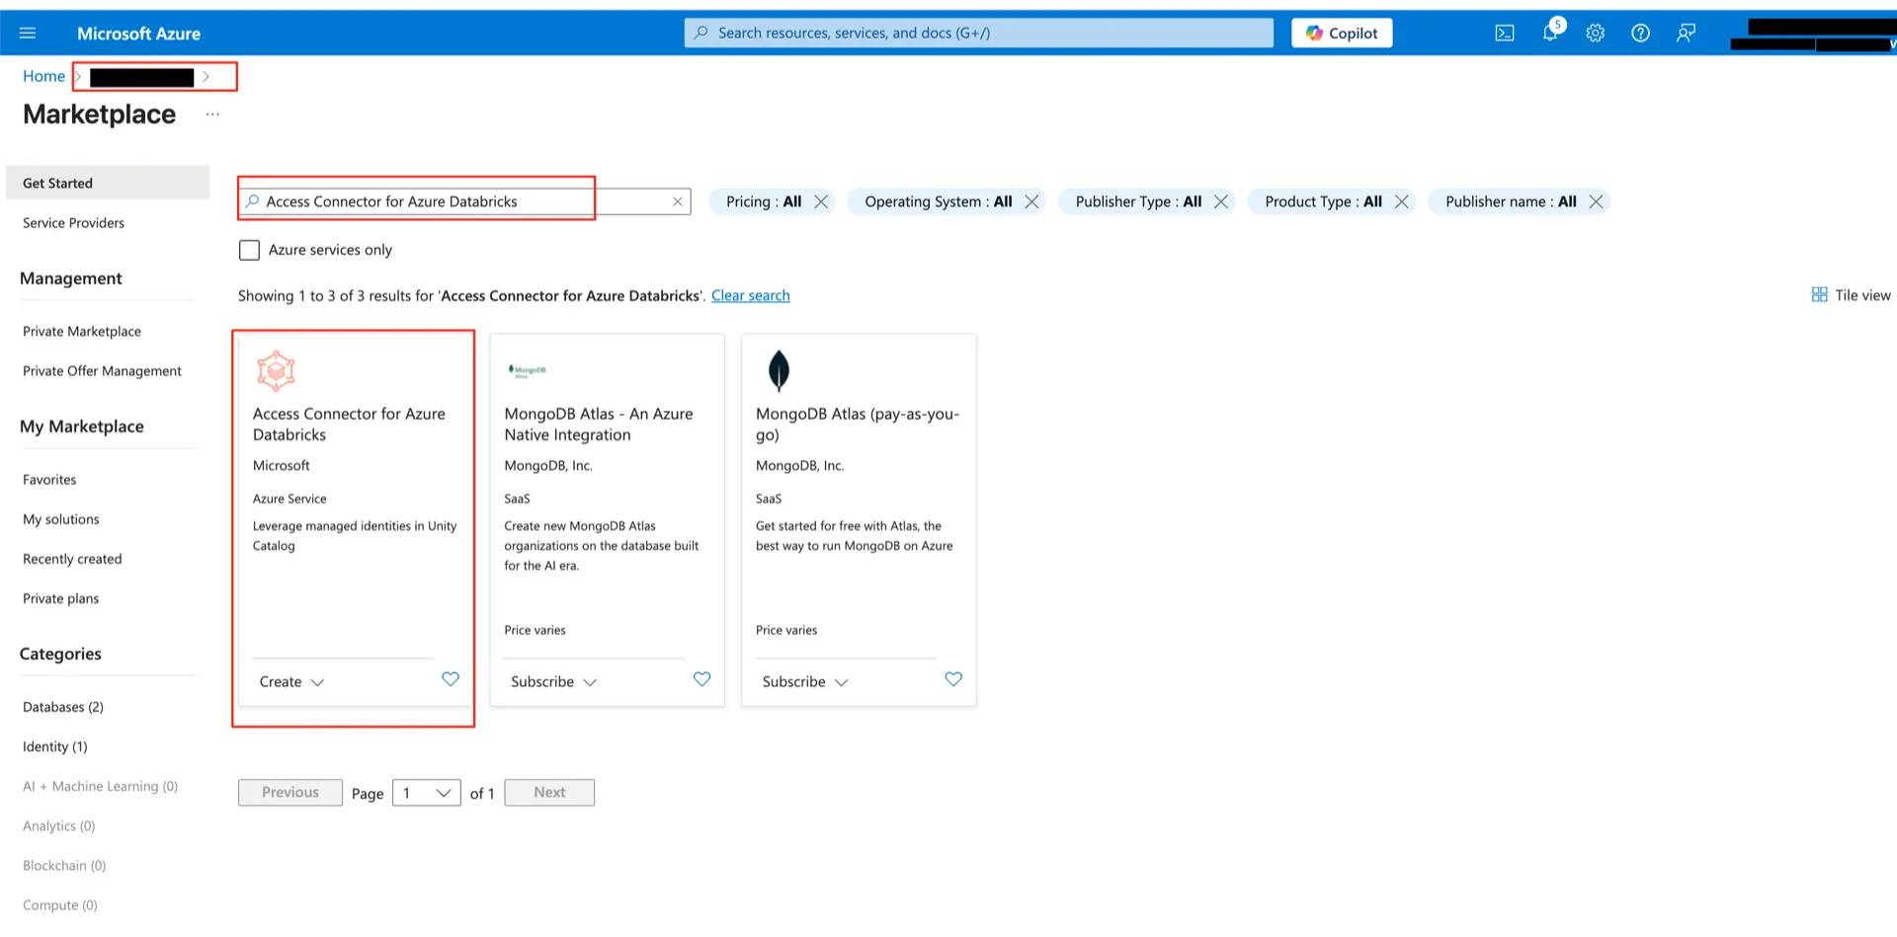Filter by Identity (1) category

[55, 746]
